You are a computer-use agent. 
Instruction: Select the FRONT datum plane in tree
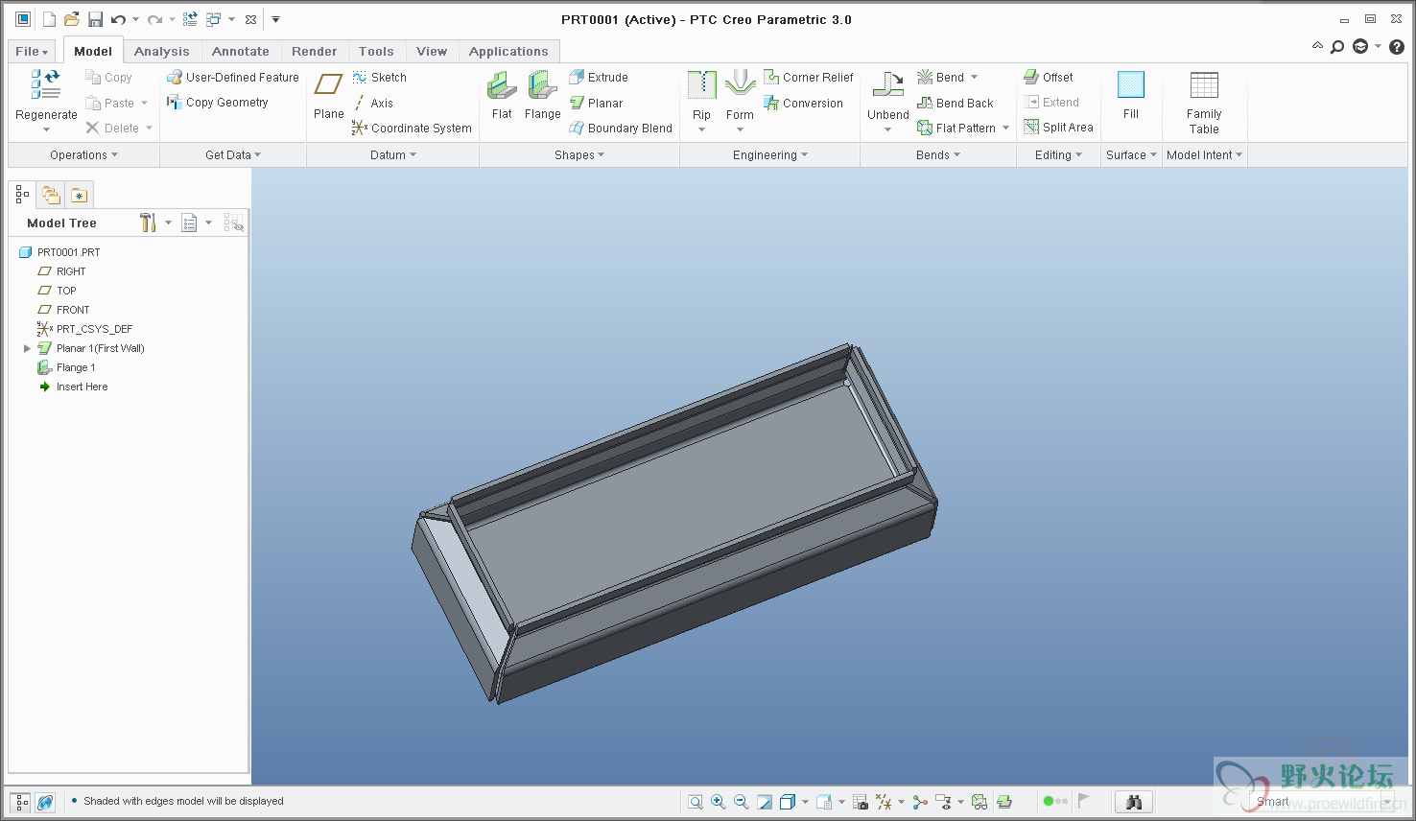click(63, 310)
